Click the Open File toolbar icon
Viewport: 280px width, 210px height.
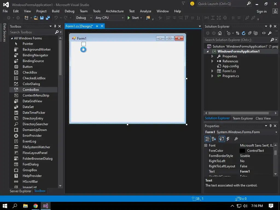tap(36, 18)
